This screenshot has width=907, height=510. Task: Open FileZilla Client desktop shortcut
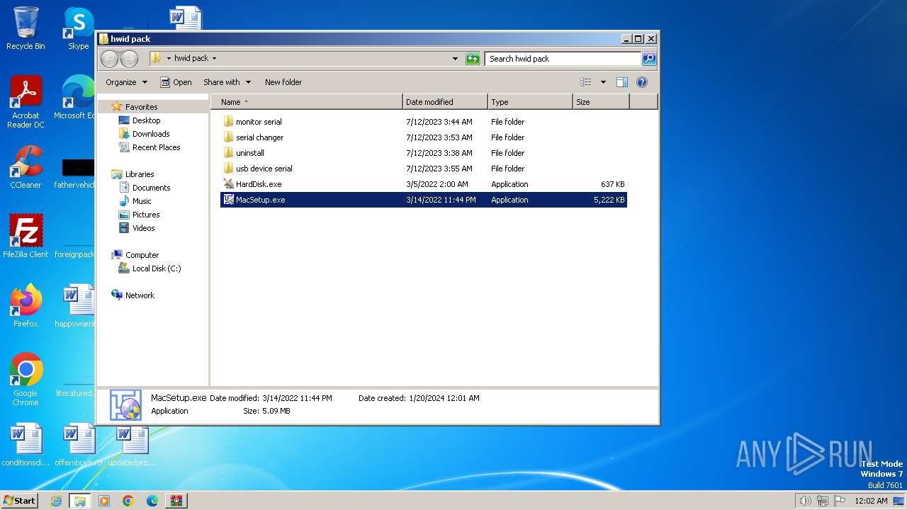(26, 236)
